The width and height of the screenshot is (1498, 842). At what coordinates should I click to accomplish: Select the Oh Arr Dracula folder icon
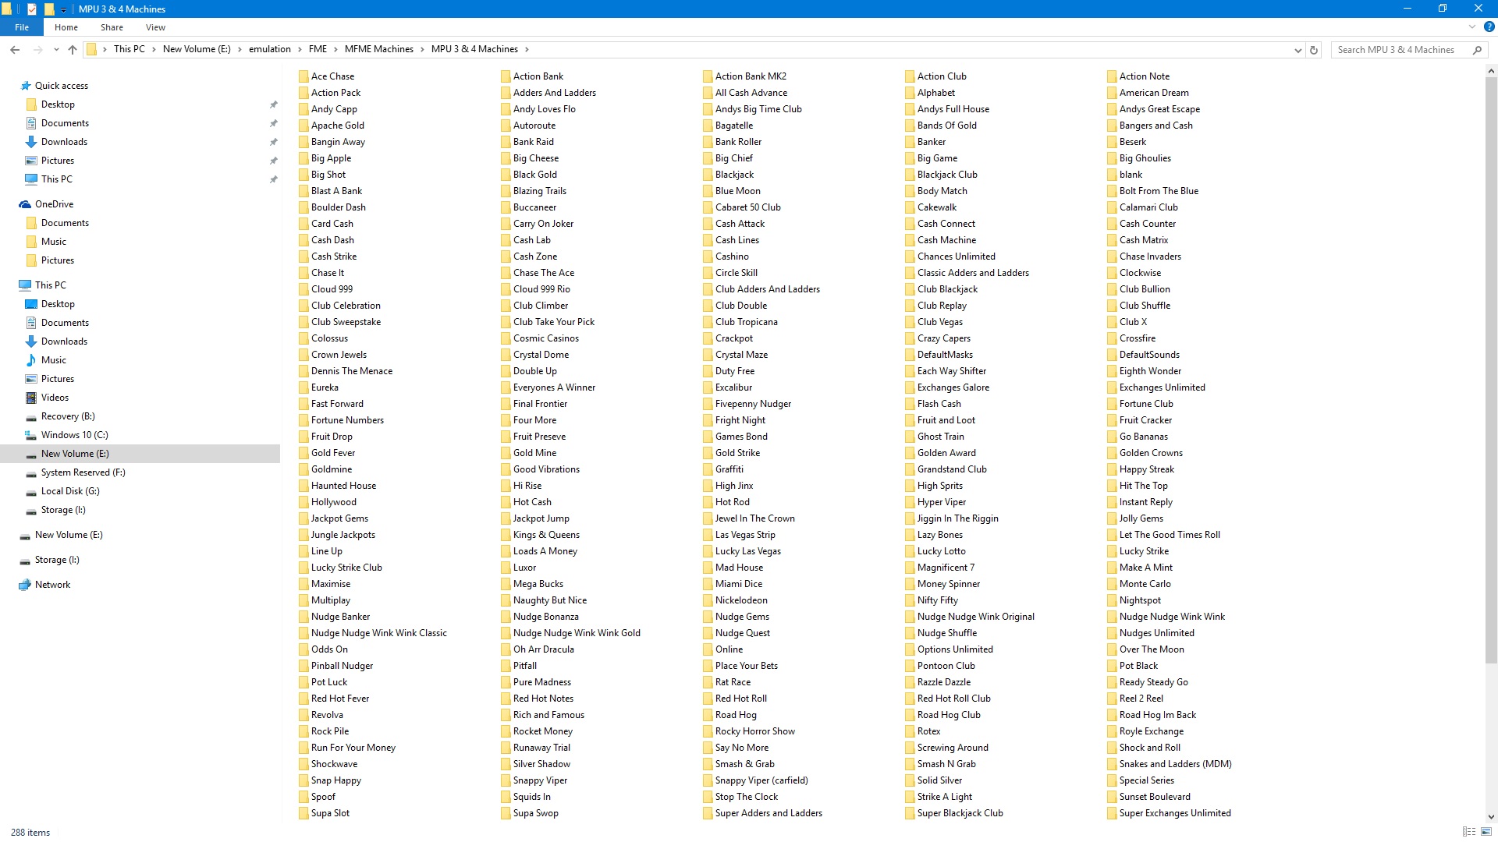pos(506,649)
